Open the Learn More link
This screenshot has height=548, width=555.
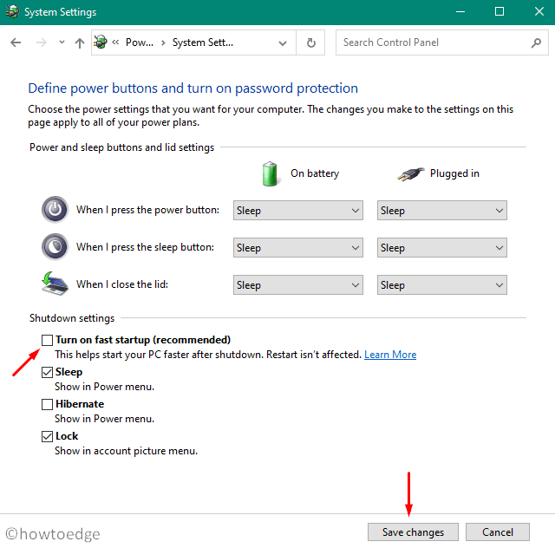pos(390,355)
